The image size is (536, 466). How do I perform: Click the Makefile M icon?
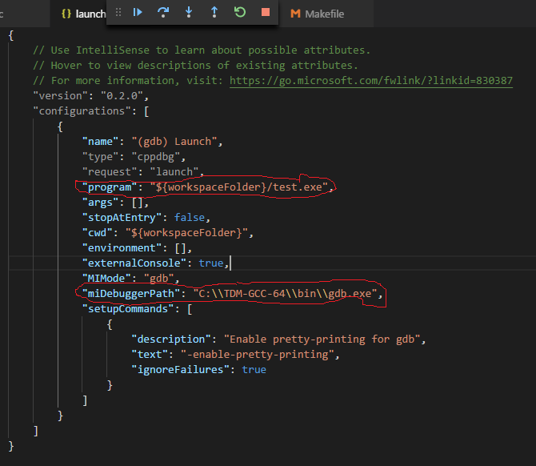tap(295, 14)
